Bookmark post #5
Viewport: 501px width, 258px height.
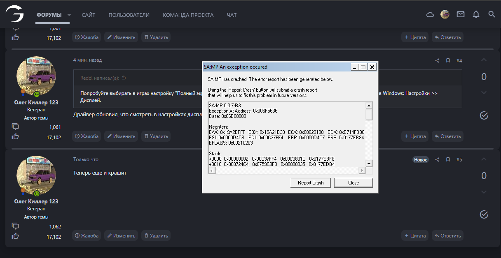click(x=448, y=159)
